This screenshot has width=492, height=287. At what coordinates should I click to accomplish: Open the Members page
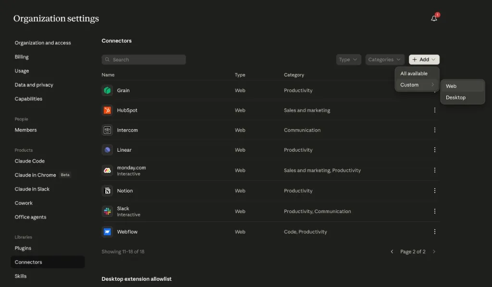26,130
